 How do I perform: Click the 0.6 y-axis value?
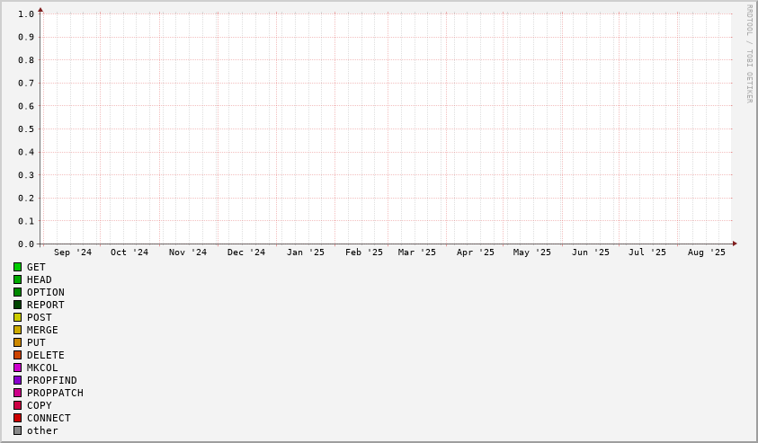pos(26,106)
